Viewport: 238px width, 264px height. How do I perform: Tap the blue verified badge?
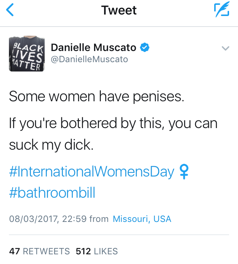coord(144,48)
